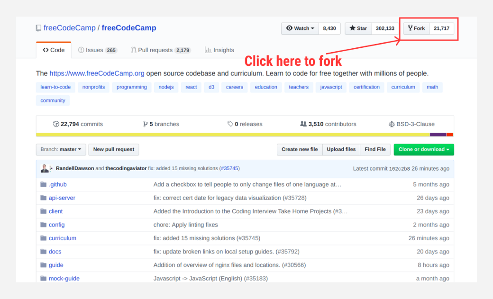The height and width of the screenshot is (299, 493).
Task: View the 21,717 forks count
Action: tap(441, 28)
